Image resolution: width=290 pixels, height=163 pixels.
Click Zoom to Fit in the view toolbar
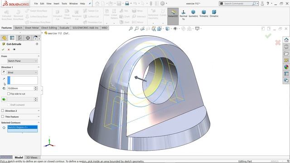click(131, 29)
